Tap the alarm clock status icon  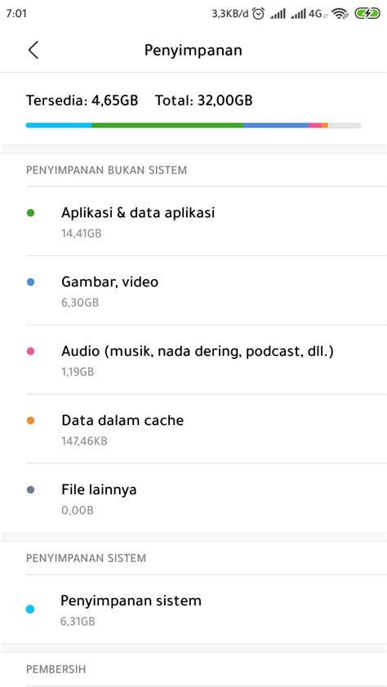point(259,14)
